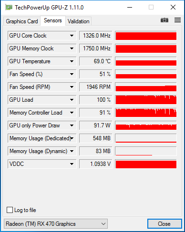Click the GPU Load red history graph

[146, 100]
